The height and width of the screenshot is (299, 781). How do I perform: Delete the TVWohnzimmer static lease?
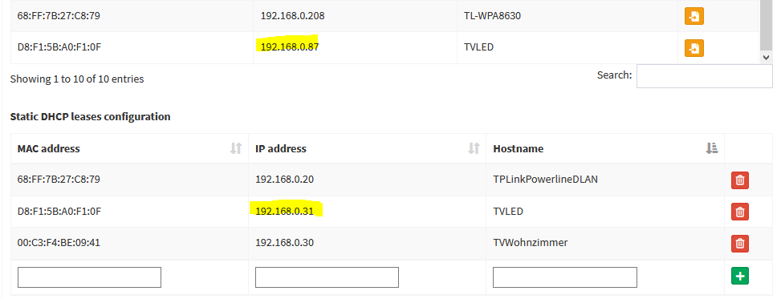[739, 244]
